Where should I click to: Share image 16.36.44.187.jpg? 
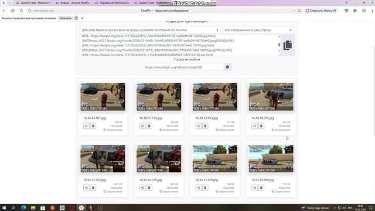point(86,126)
